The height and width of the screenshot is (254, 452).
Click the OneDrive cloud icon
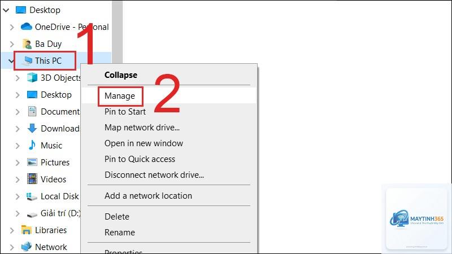27,27
